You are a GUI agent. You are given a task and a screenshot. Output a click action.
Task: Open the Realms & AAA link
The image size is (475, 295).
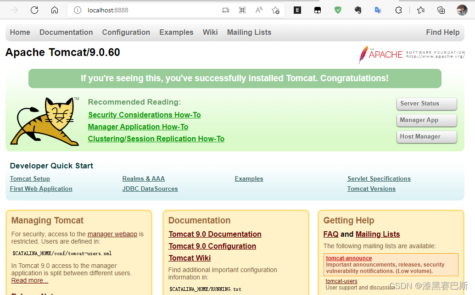(144, 178)
